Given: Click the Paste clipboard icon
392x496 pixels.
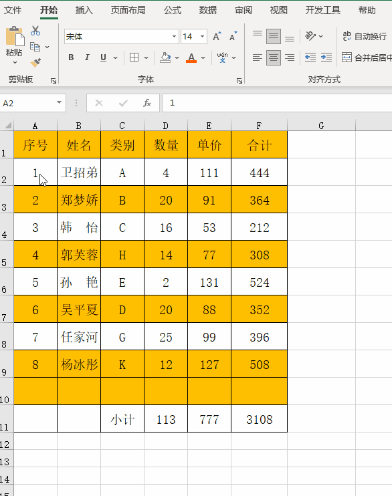Looking at the screenshot, I should [15, 35].
